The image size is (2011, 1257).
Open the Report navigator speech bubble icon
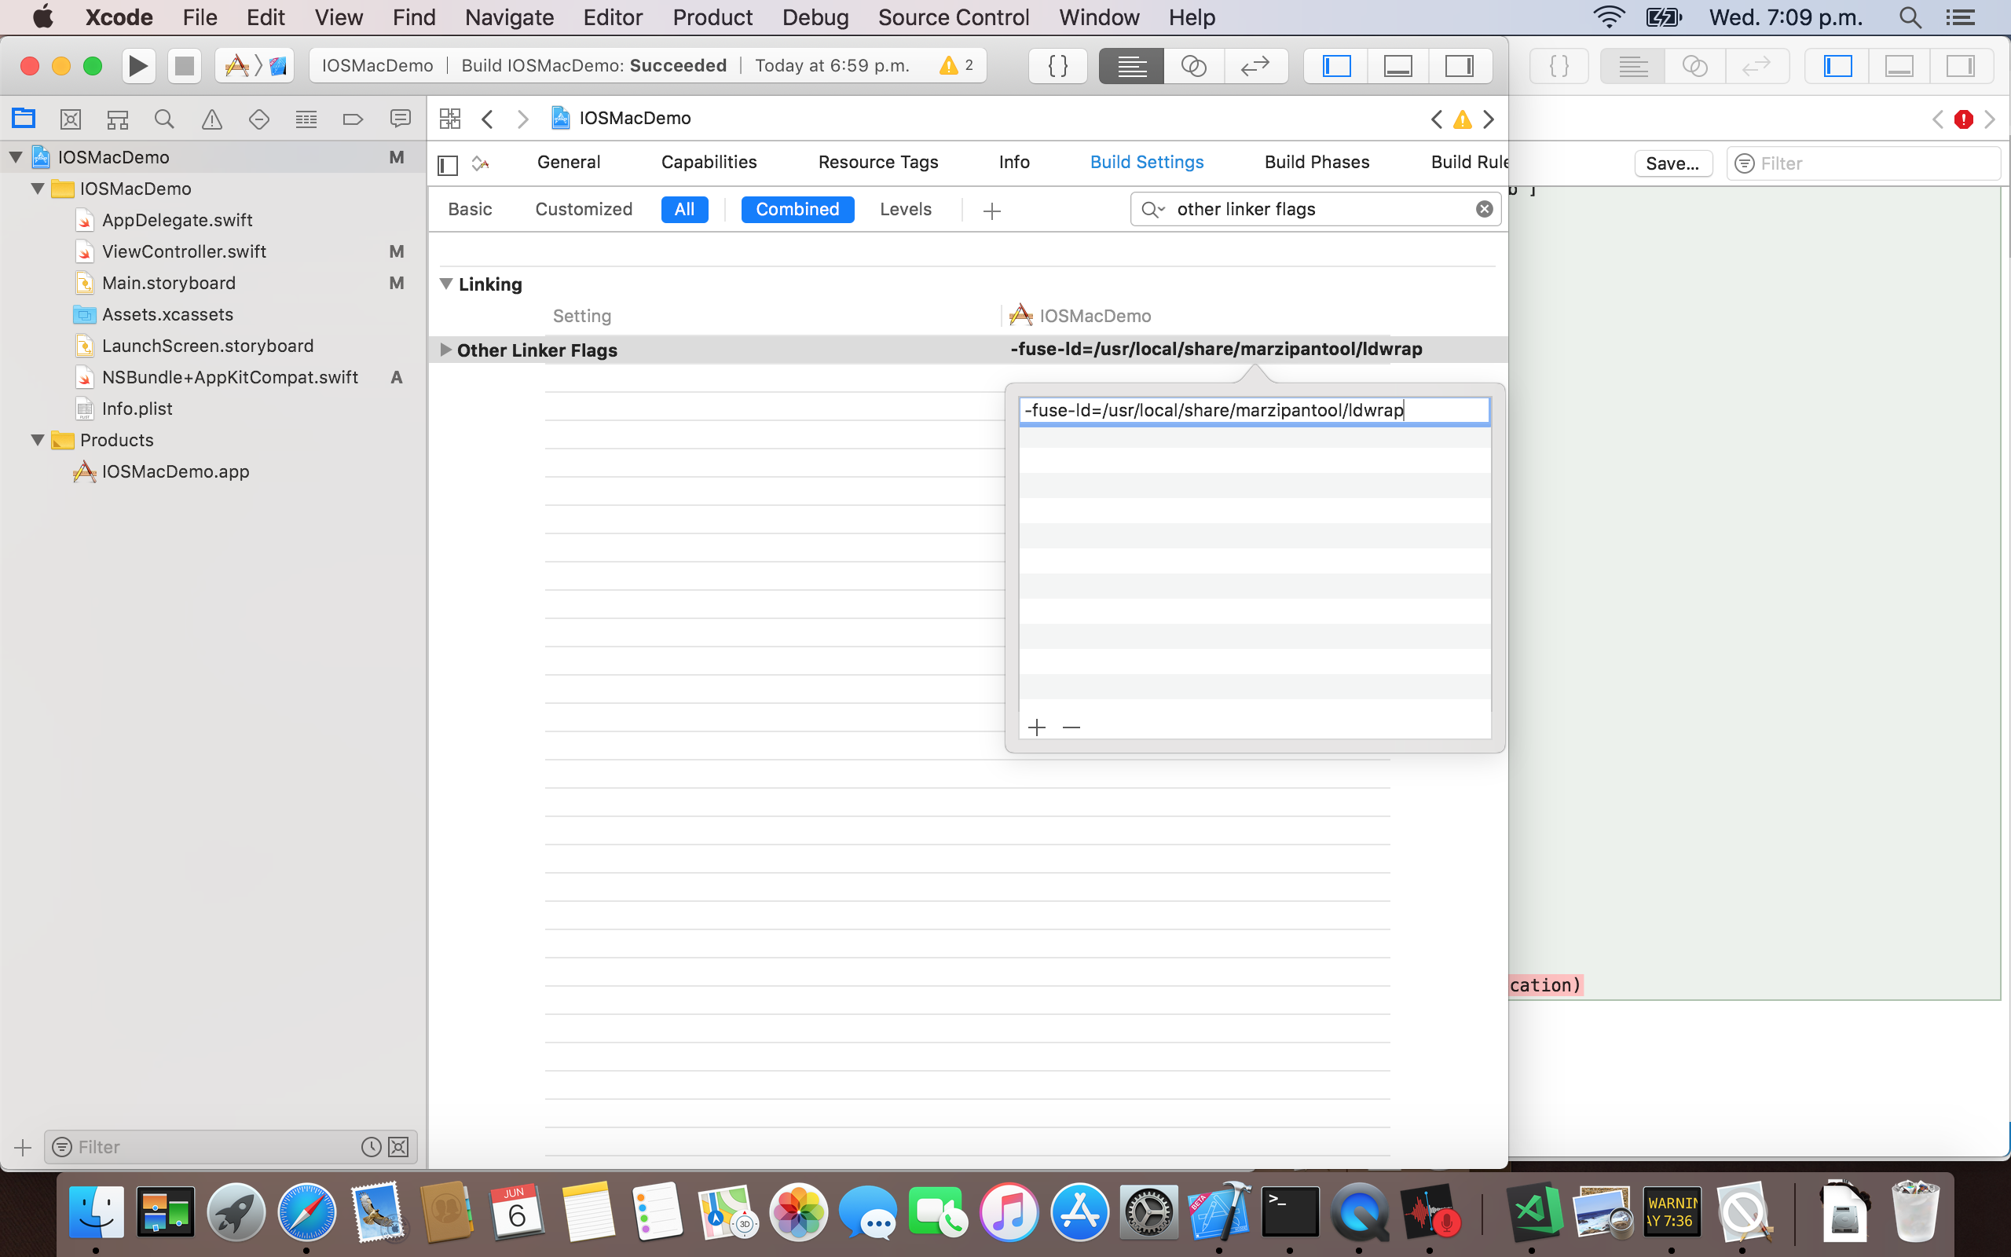tap(401, 119)
